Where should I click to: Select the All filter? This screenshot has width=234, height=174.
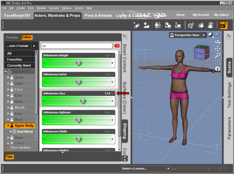(19, 53)
